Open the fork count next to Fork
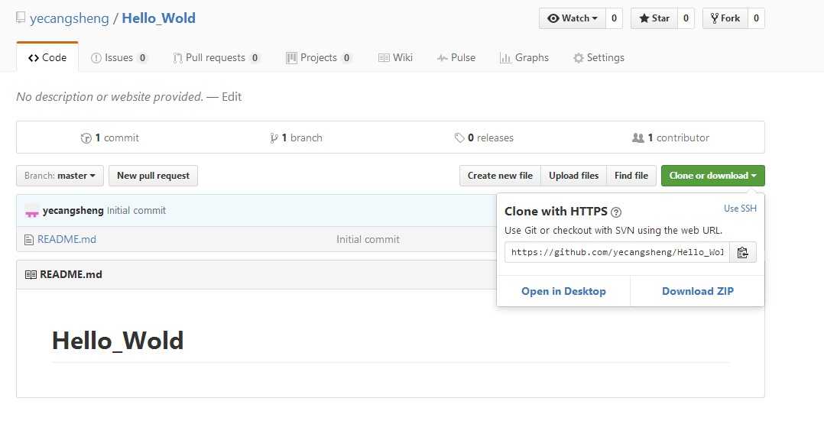Image resolution: width=824 pixels, height=427 pixels. pyautogui.click(x=756, y=18)
